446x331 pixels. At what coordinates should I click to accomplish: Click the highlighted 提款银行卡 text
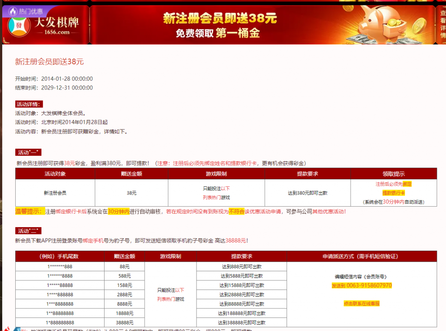click(x=394, y=193)
